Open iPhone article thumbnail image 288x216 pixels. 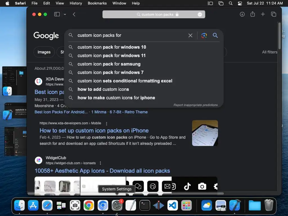[205, 133]
